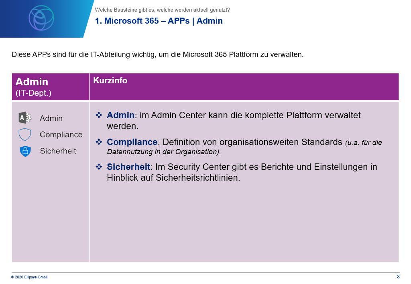Click the Admin (IT-Dept.) column header

pos(34,87)
